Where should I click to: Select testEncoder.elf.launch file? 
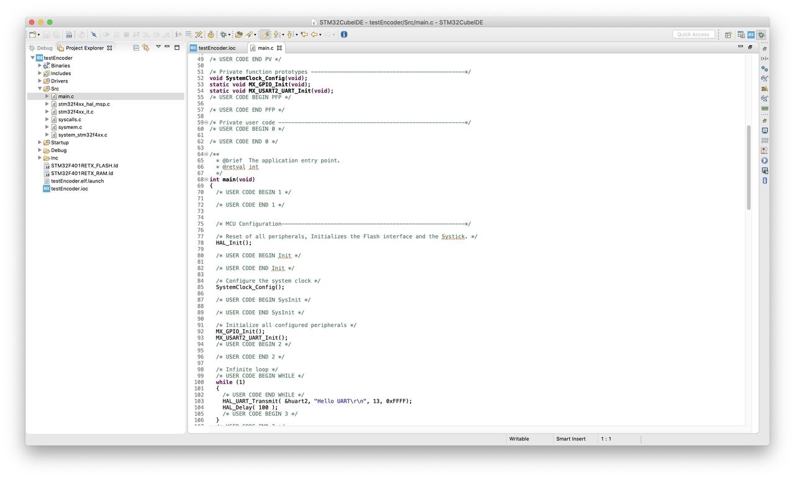click(77, 181)
